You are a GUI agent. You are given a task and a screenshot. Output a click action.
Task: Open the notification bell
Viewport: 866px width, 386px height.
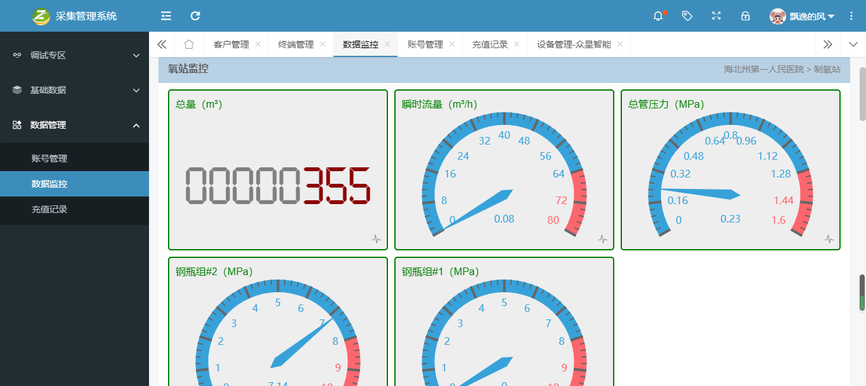click(x=658, y=16)
